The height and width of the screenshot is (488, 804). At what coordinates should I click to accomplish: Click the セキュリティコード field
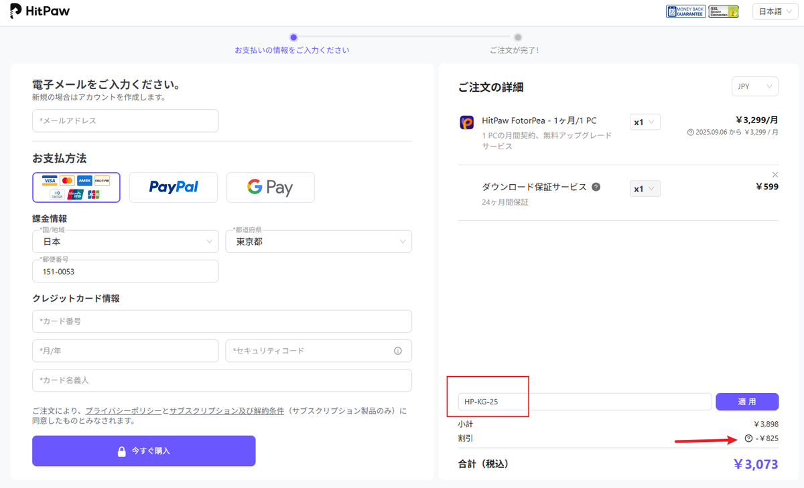319,351
